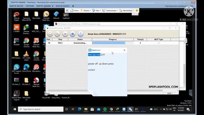Screen dimensions: 204x115
Task: Click Start Downloading arrow icon
Action: 65,34
